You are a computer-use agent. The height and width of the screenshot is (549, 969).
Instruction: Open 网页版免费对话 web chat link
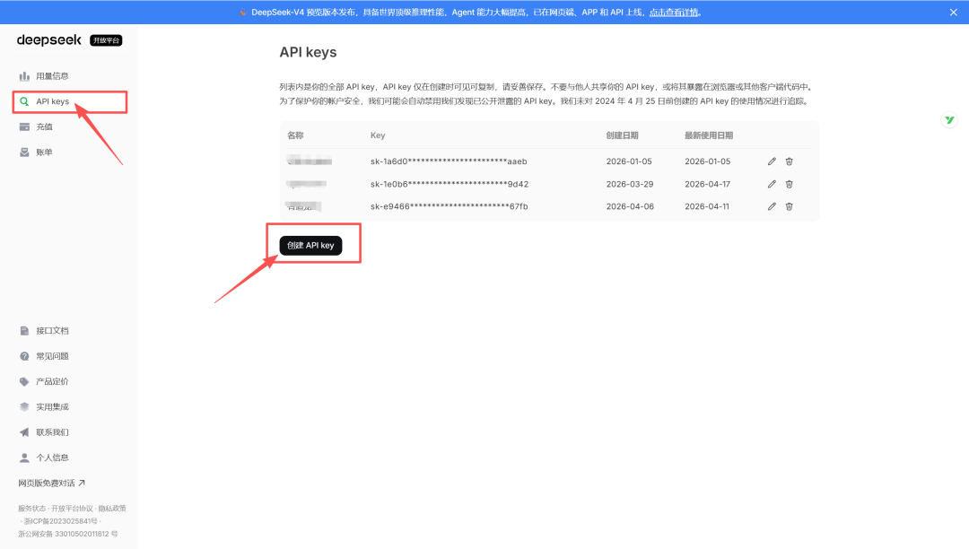(x=51, y=483)
